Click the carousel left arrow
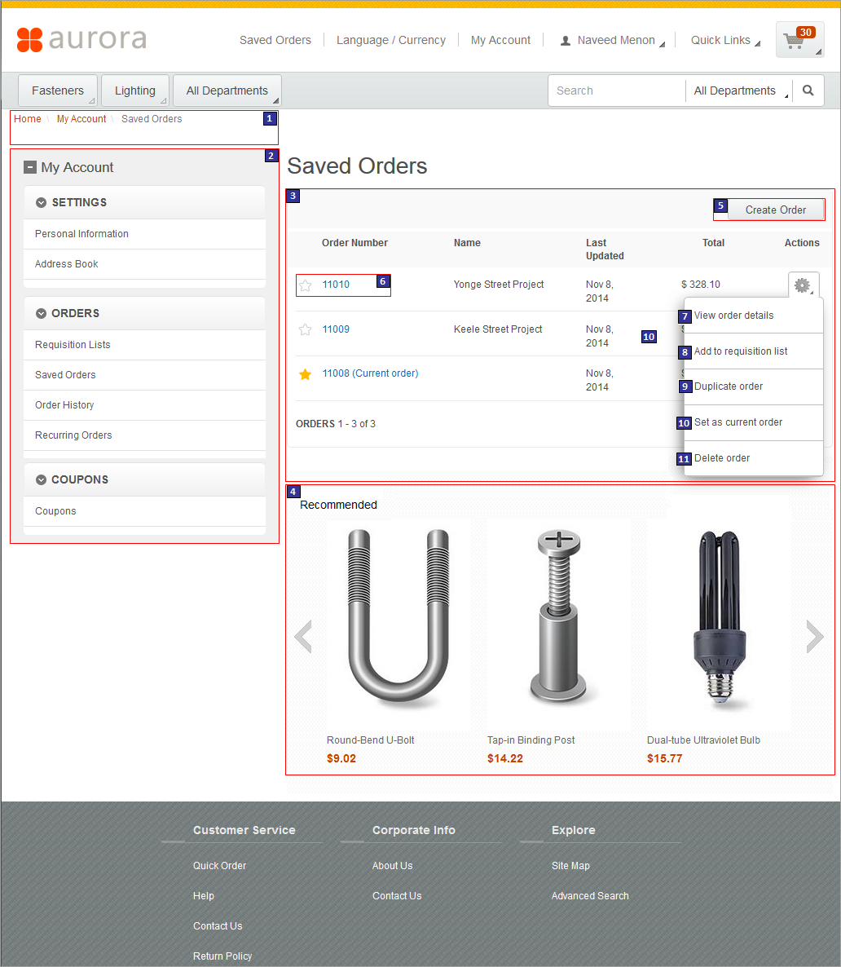 pyautogui.click(x=303, y=636)
